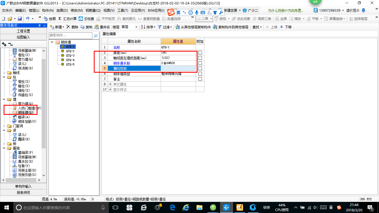Viewport: 379px width, 213px height.
Task: Open the 排序 sort dropdown
Action: tap(148, 27)
